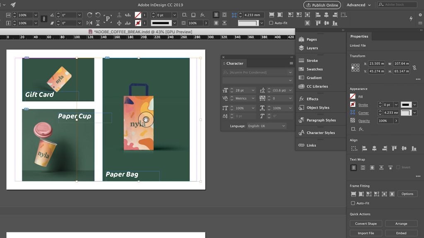Click the Fill color swatch in Appearance
The height and width of the screenshot is (238, 424).
point(353,97)
